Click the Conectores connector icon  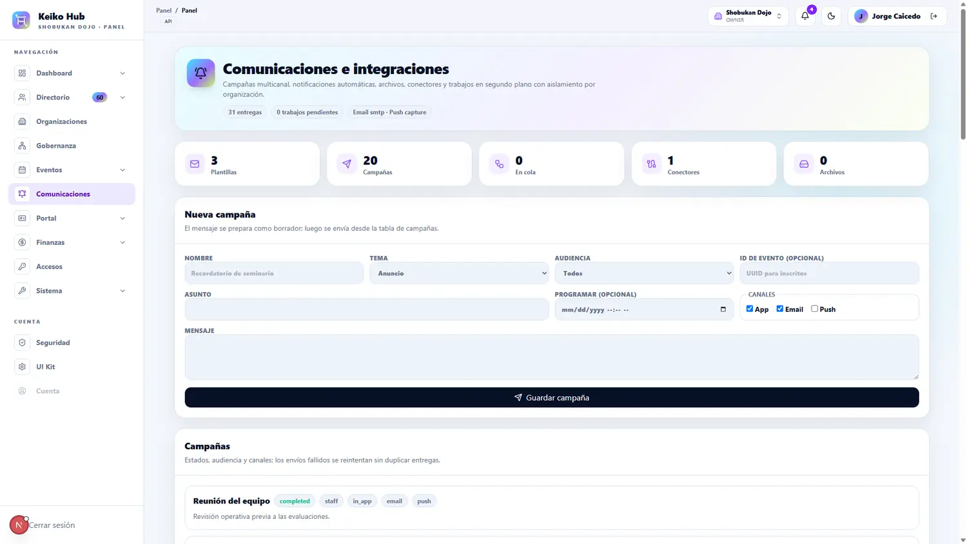coord(652,164)
